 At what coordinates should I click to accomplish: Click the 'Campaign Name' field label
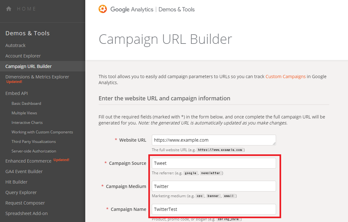point(128,209)
